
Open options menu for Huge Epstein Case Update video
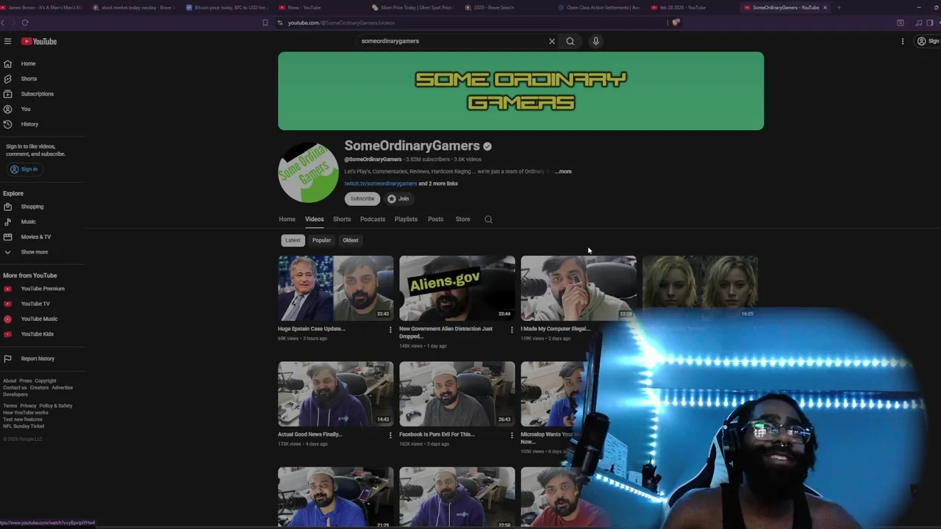tap(390, 330)
